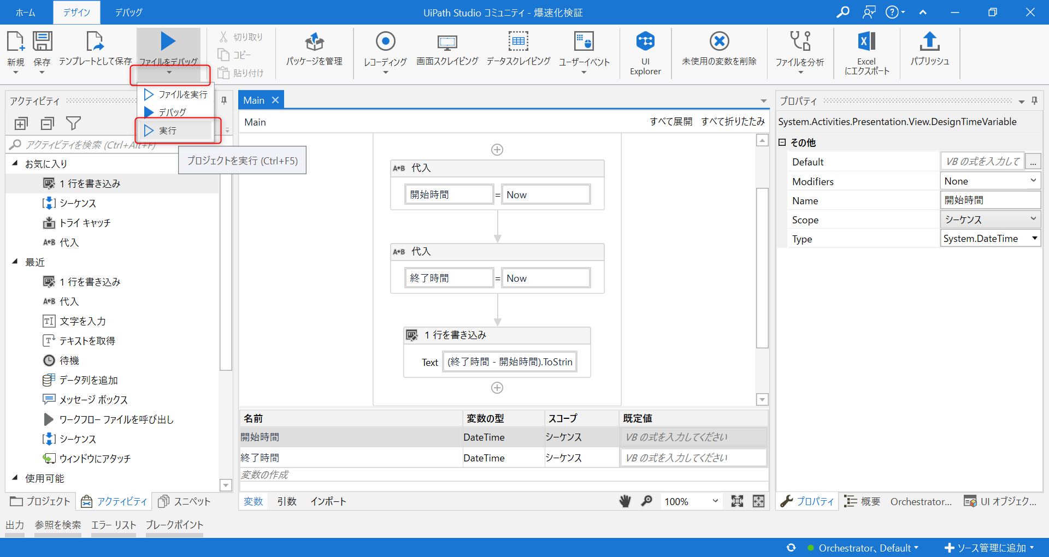Click the Orchestrator refresh icon in status bar
Viewport: 1049px width, 557px height.
click(791, 548)
